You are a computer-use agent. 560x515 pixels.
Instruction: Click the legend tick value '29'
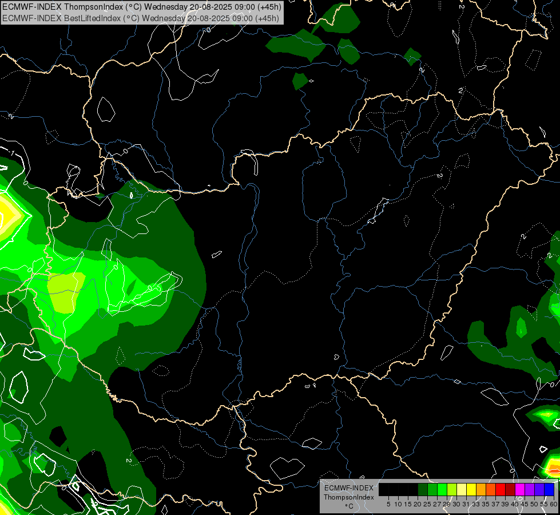coord(447,504)
